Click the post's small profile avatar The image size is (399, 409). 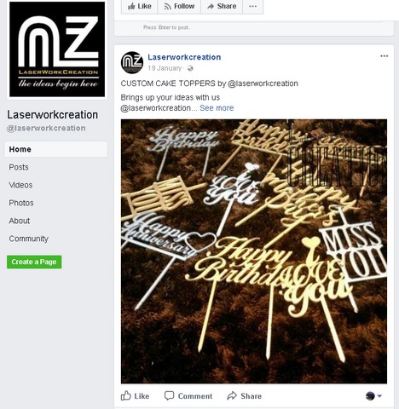(132, 62)
